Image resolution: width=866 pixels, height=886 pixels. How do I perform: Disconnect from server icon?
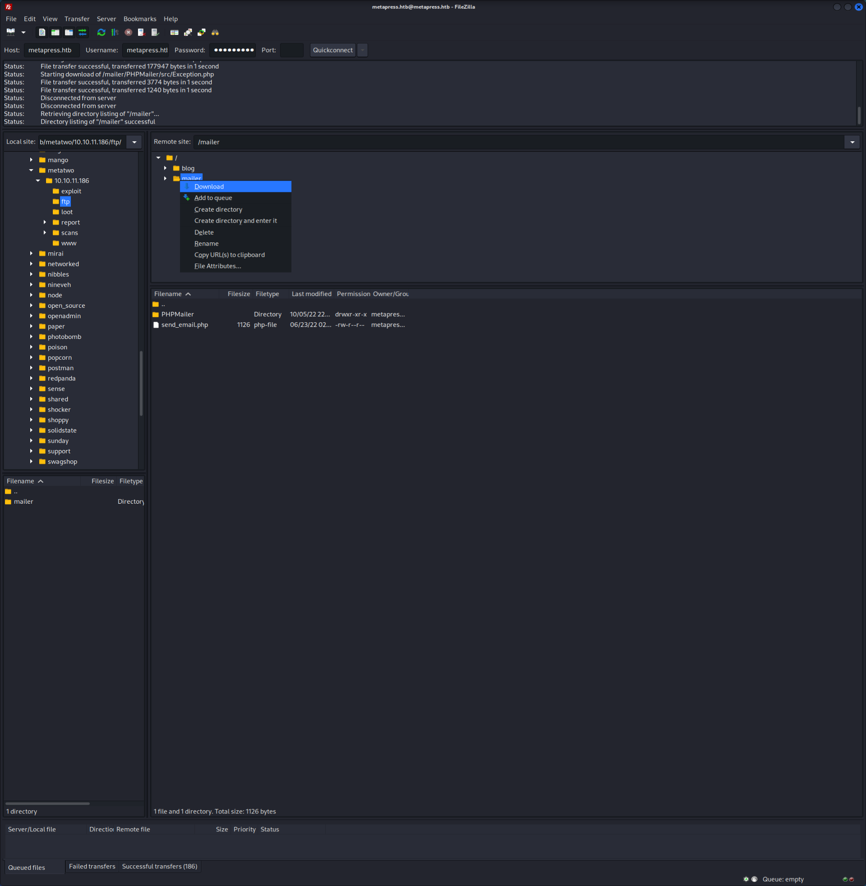tap(141, 32)
